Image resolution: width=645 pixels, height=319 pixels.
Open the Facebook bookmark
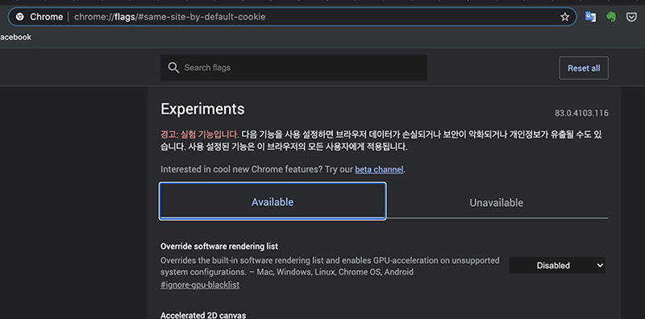coord(15,37)
